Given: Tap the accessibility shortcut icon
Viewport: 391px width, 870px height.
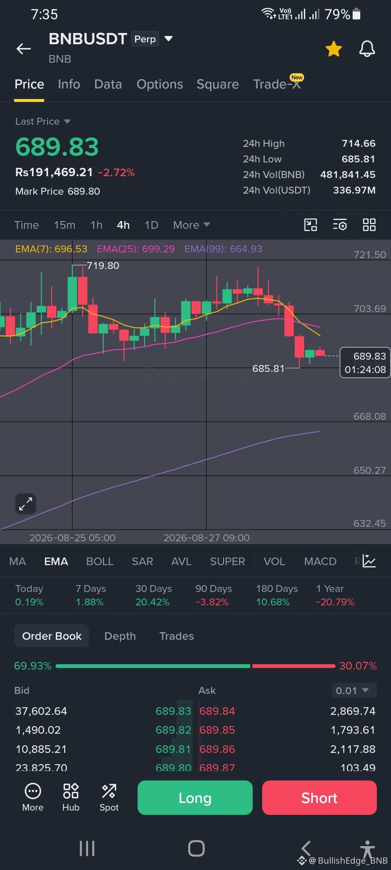Looking at the screenshot, I should [367, 849].
